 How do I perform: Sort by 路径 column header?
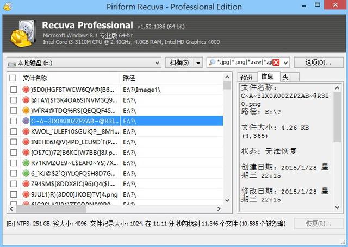pos(171,78)
